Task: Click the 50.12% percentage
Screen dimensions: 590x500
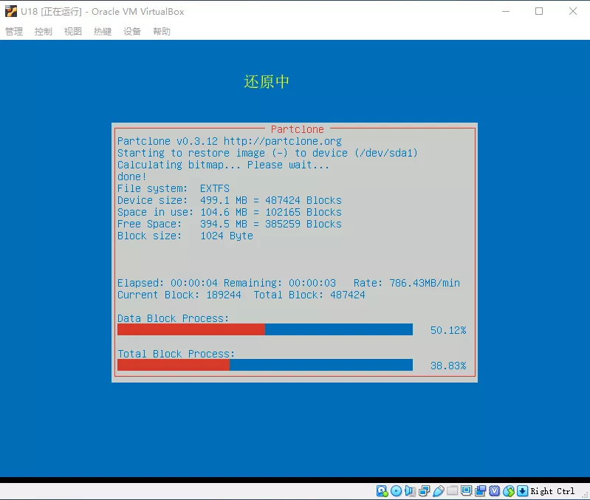Action: pyautogui.click(x=448, y=330)
